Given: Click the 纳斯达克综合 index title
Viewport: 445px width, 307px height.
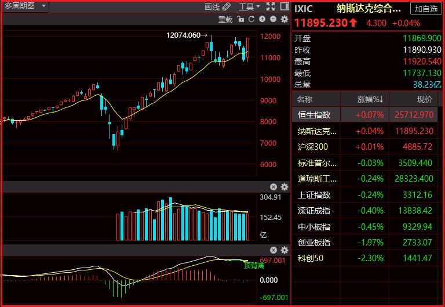Looking at the screenshot, I should tap(369, 9).
